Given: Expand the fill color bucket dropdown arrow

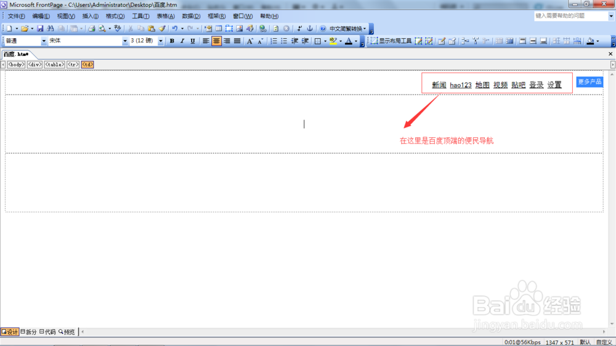Looking at the screenshot, I should click(x=598, y=41).
